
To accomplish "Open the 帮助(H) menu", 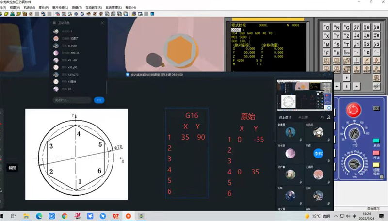I will pos(130,7).
